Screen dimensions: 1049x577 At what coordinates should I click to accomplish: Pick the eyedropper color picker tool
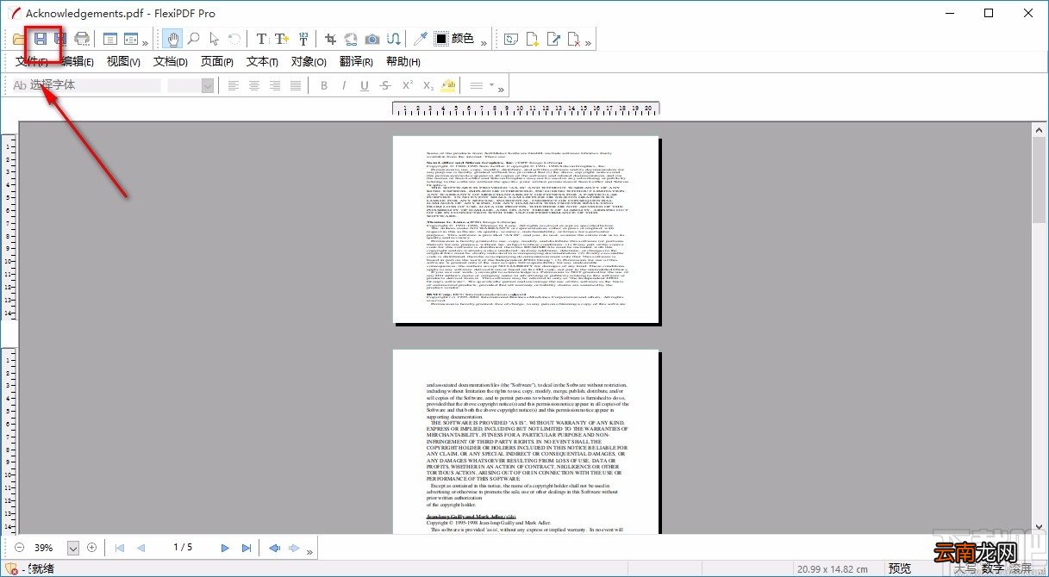[420, 39]
